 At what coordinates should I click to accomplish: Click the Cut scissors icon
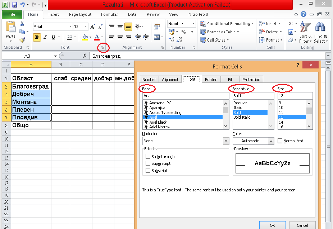point(22,24)
